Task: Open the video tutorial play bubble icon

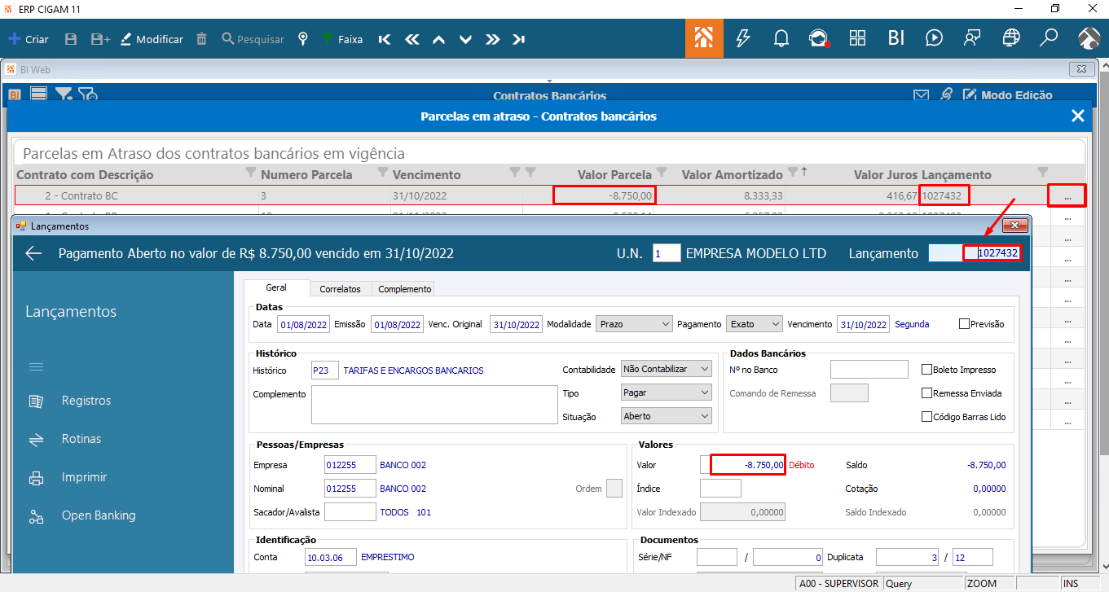Action: click(x=935, y=38)
